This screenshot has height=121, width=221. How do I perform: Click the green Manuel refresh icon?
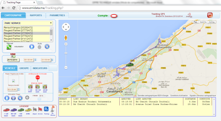tap(9, 47)
